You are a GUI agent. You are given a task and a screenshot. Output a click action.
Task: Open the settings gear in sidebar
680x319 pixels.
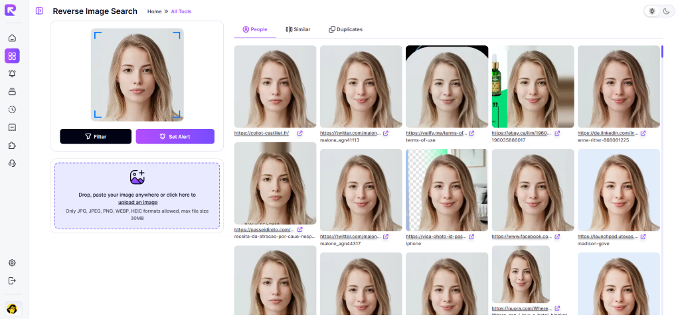coord(12,263)
